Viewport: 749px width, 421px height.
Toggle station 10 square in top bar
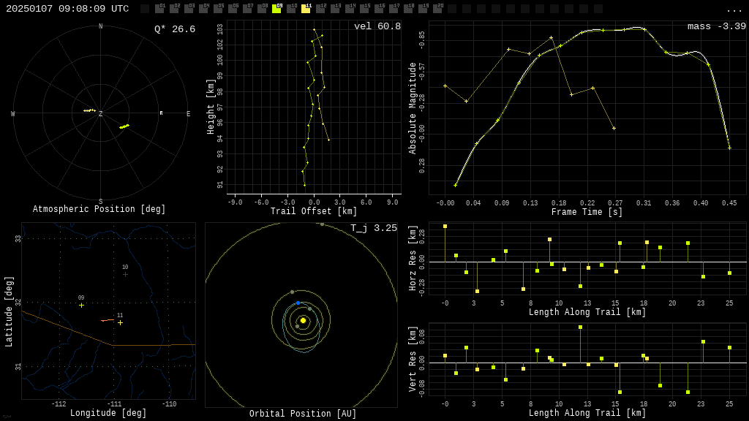click(291, 9)
